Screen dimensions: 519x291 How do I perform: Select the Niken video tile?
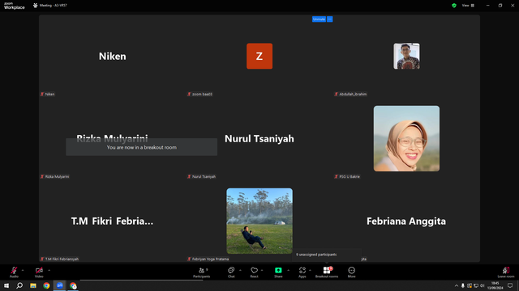coord(113,56)
